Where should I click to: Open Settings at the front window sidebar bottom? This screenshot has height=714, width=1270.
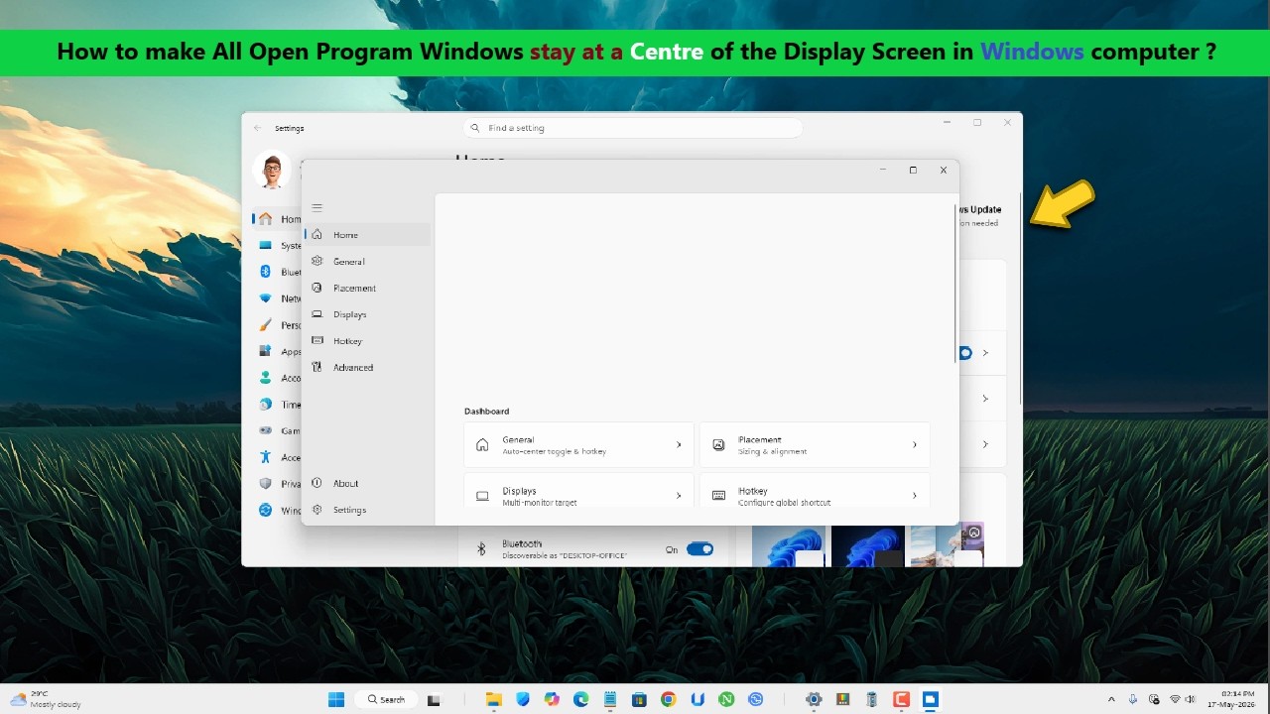tap(367, 510)
